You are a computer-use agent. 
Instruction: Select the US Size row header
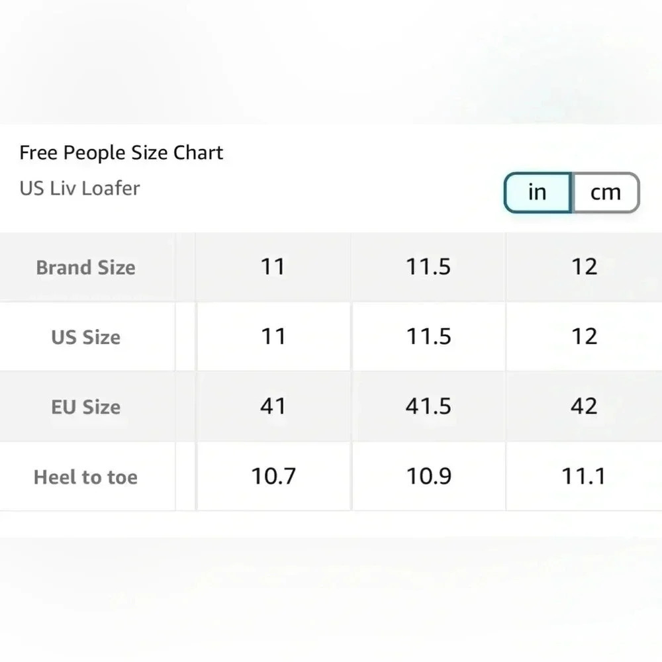coord(85,337)
